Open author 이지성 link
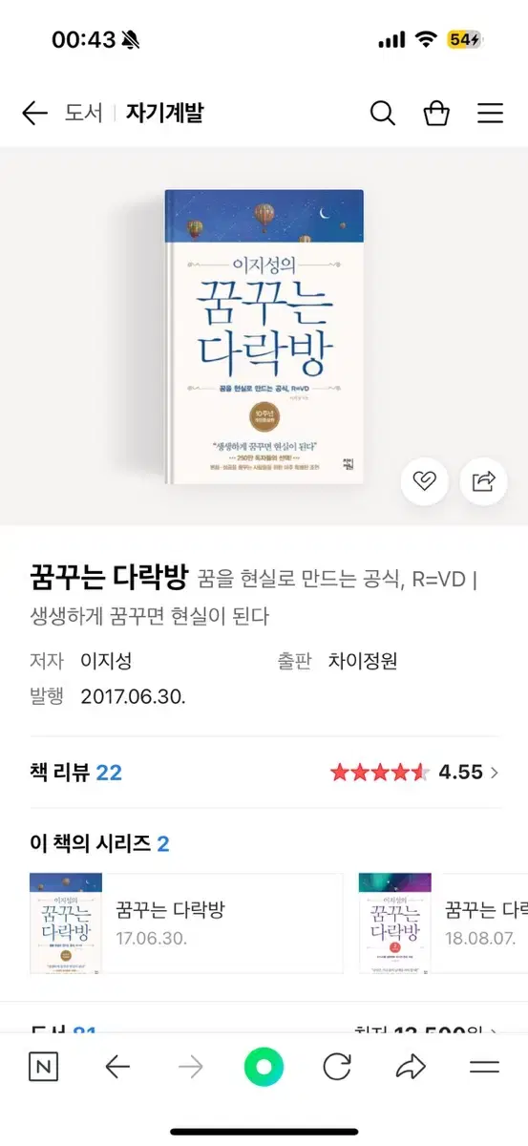The height and width of the screenshot is (1146, 528). coord(106,661)
